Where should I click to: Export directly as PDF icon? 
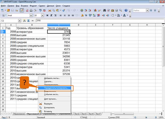click(27, 10)
